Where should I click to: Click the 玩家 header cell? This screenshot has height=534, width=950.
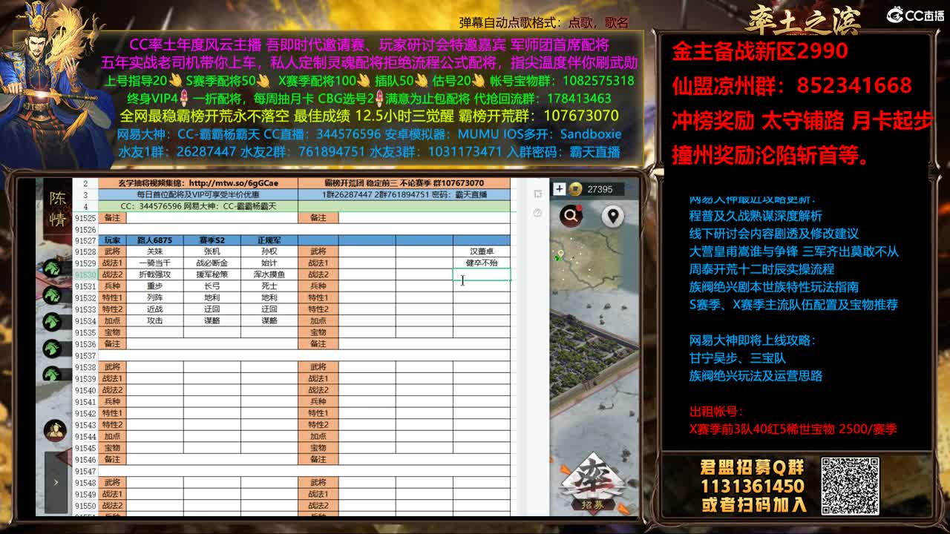point(112,240)
